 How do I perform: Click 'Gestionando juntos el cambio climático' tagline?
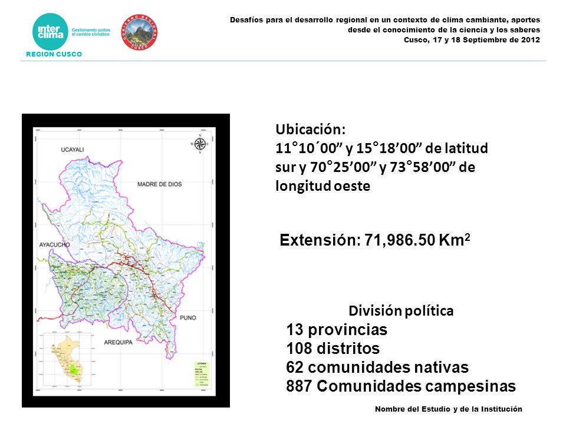point(91,32)
